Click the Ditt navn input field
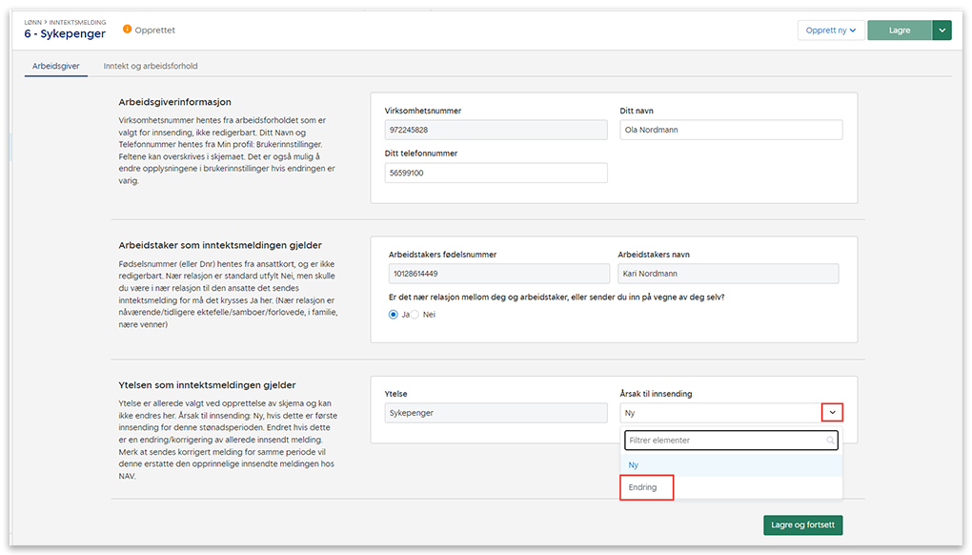Image resolution: width=972 pixels, height=555 pixels. coord(730,130)
